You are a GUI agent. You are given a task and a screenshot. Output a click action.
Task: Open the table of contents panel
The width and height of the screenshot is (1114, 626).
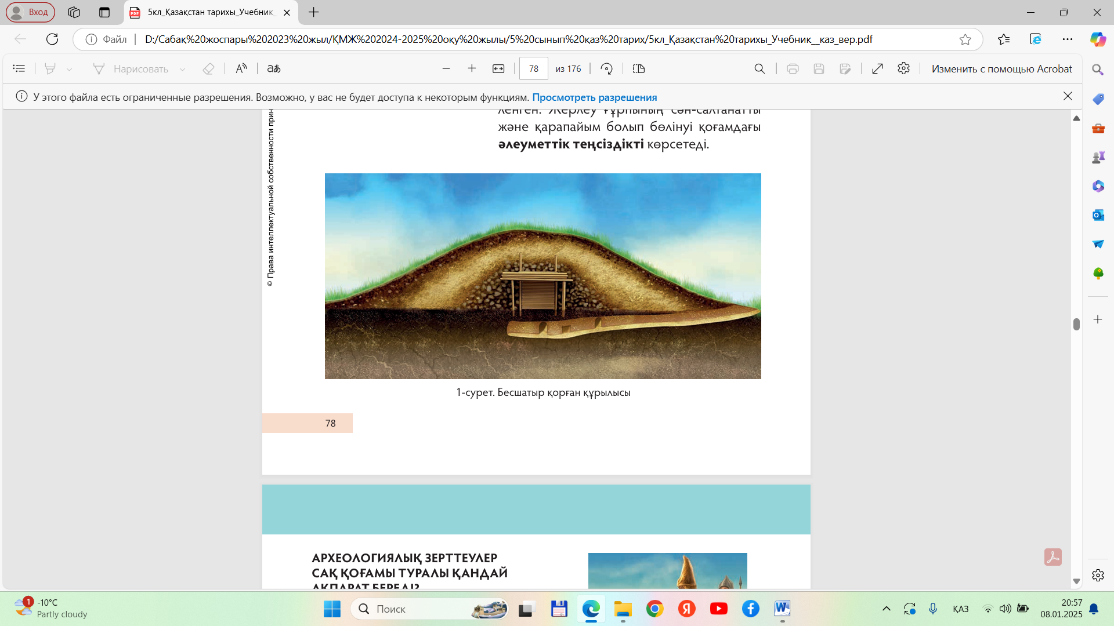tap(19, 68)
